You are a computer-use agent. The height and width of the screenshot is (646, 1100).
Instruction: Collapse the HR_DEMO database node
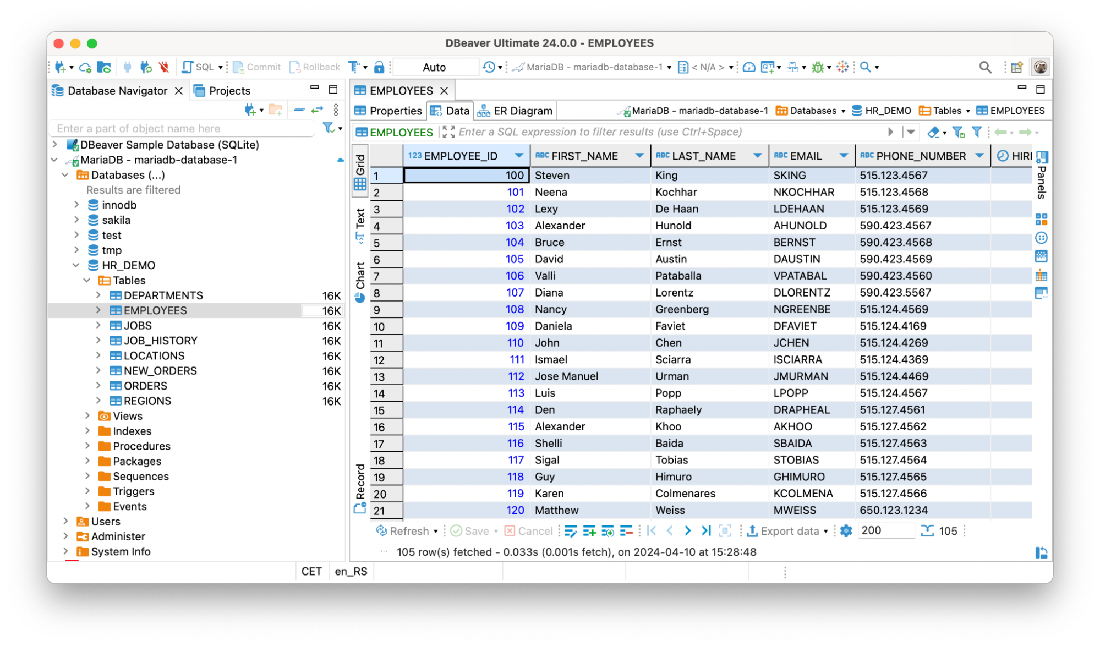(76, 265)
